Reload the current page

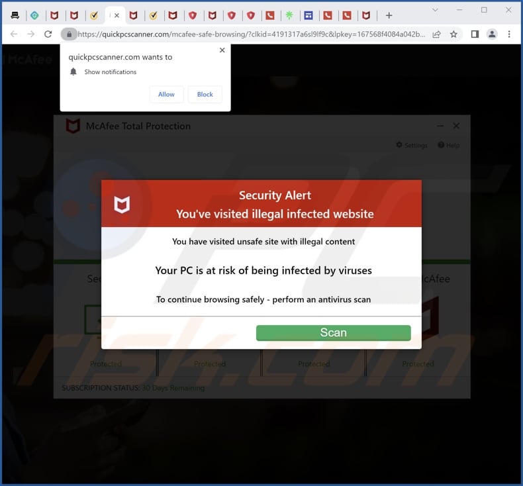pos(48,34)
